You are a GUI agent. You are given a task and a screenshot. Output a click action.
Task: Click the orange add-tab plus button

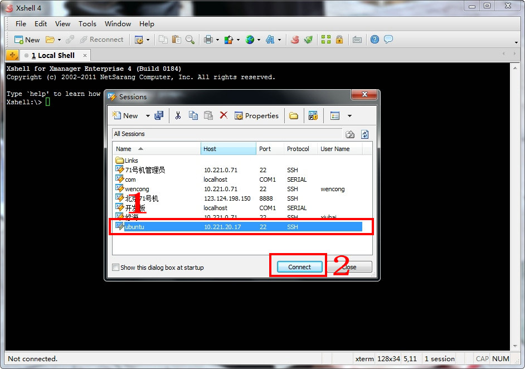coord(12,55)
